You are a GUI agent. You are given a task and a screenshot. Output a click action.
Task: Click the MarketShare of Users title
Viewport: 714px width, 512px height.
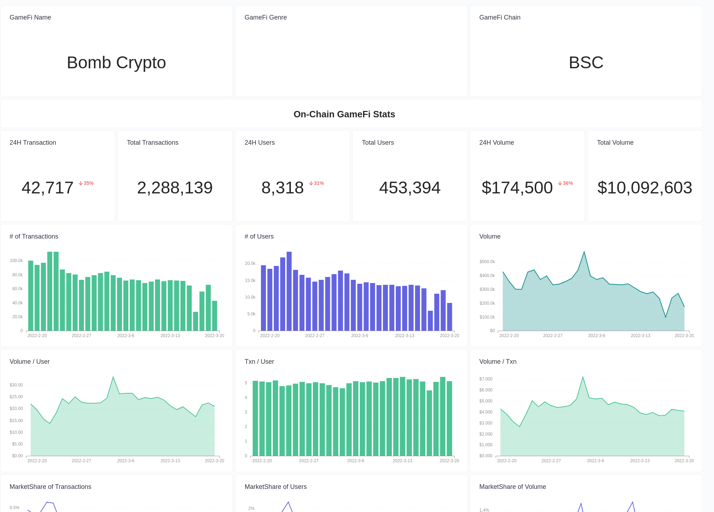pyautogui.click(x=276, y=487)
